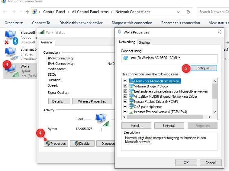Click horizontal scroll right arrow
This screenshot has width=229, height=171.
tap(210, 117)
